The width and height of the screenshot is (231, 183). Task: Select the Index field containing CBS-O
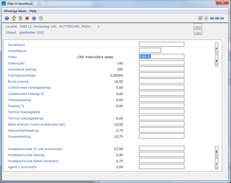[161, 57]
